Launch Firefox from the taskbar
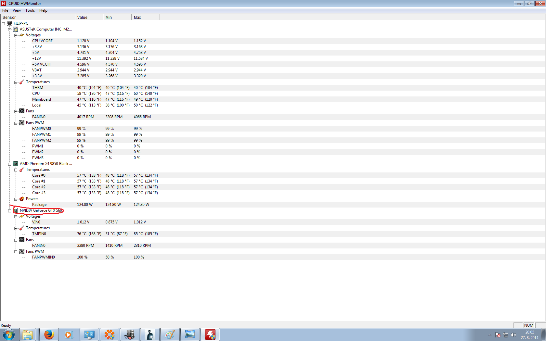 click(x=49, y=335)
